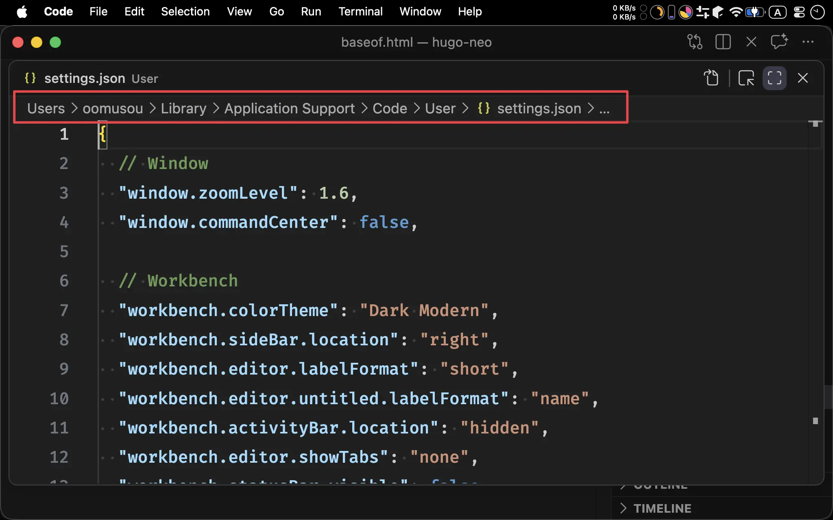Close the settings.json modal editor

[x=803, y=78]
